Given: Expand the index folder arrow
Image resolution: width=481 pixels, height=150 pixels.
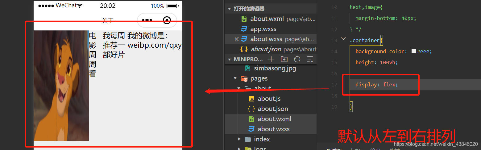Looking at the screenshot, I should 239,139.
